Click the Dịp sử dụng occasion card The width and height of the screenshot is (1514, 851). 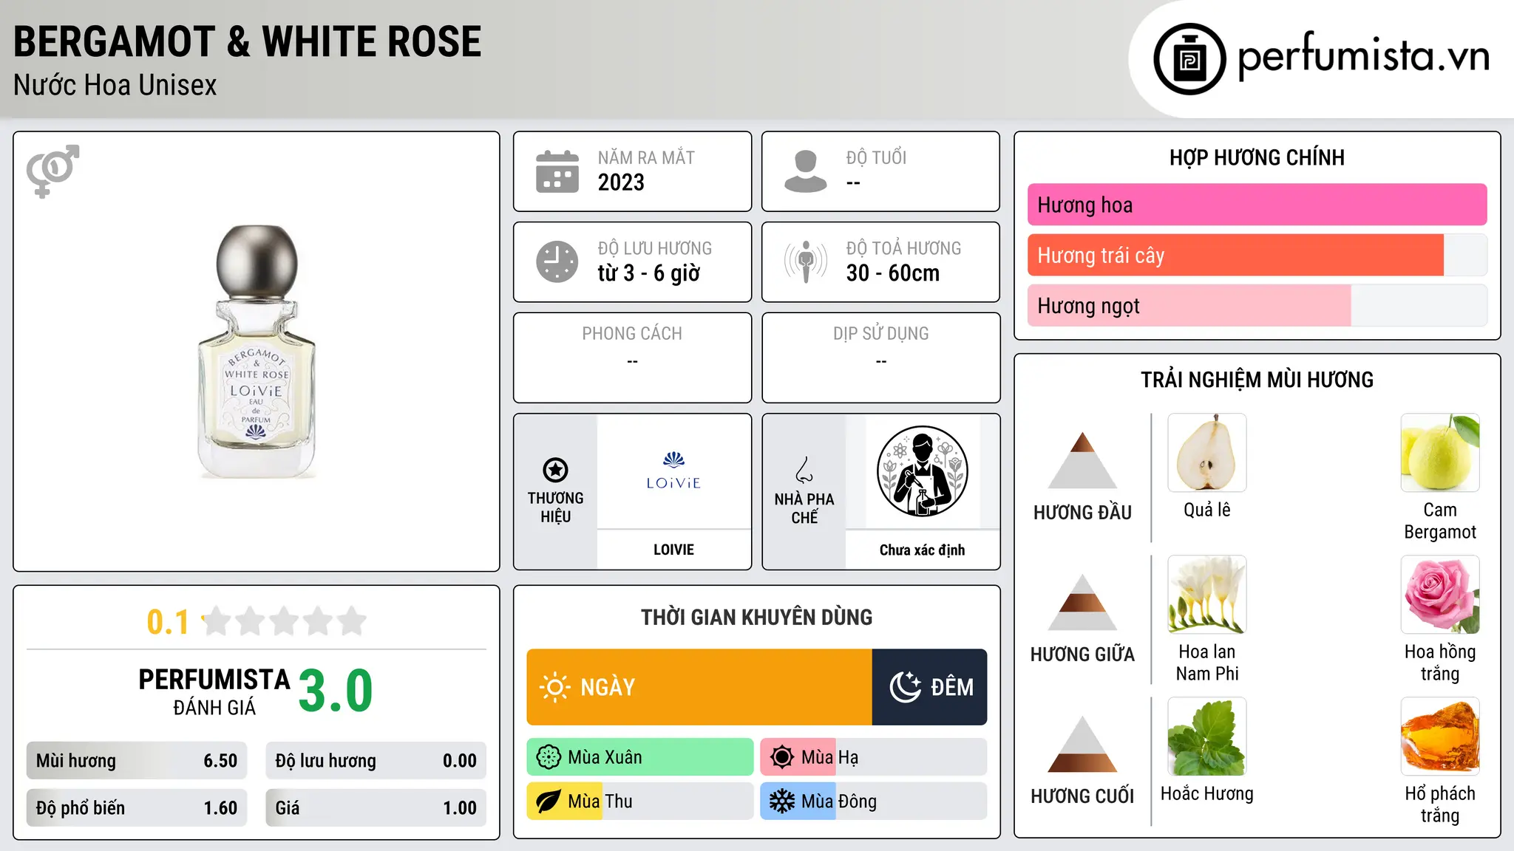point(880,358)
